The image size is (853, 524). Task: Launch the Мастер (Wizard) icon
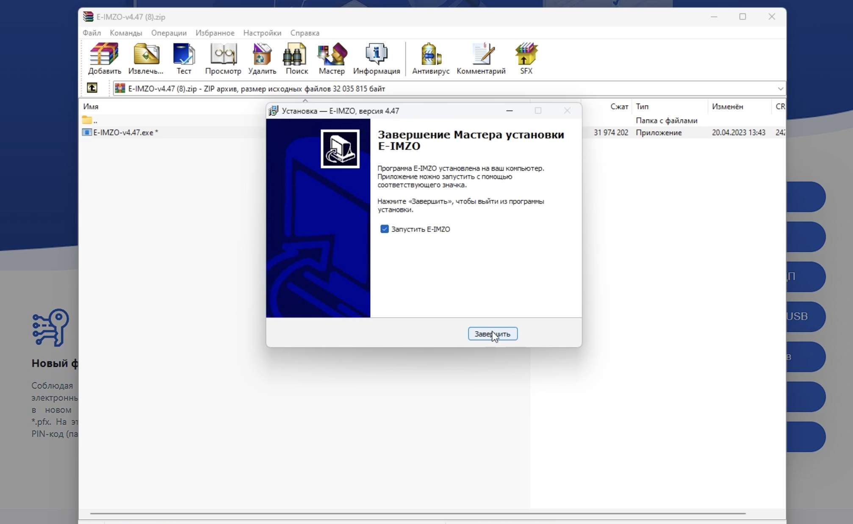click(332, 58)
